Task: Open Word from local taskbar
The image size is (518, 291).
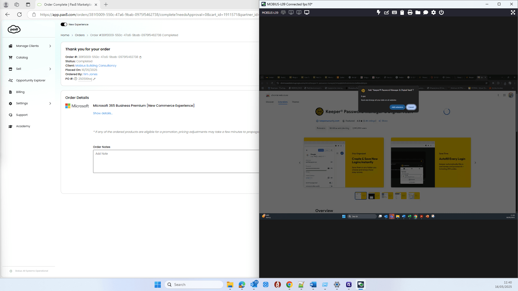Action: click(313, 285)
